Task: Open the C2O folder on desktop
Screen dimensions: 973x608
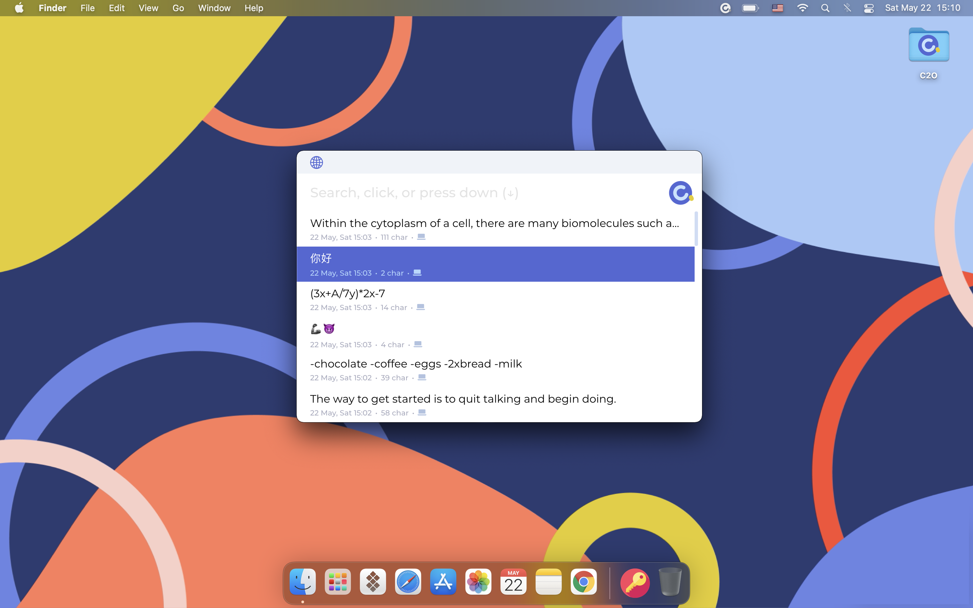Action: [x=928, y=46]
